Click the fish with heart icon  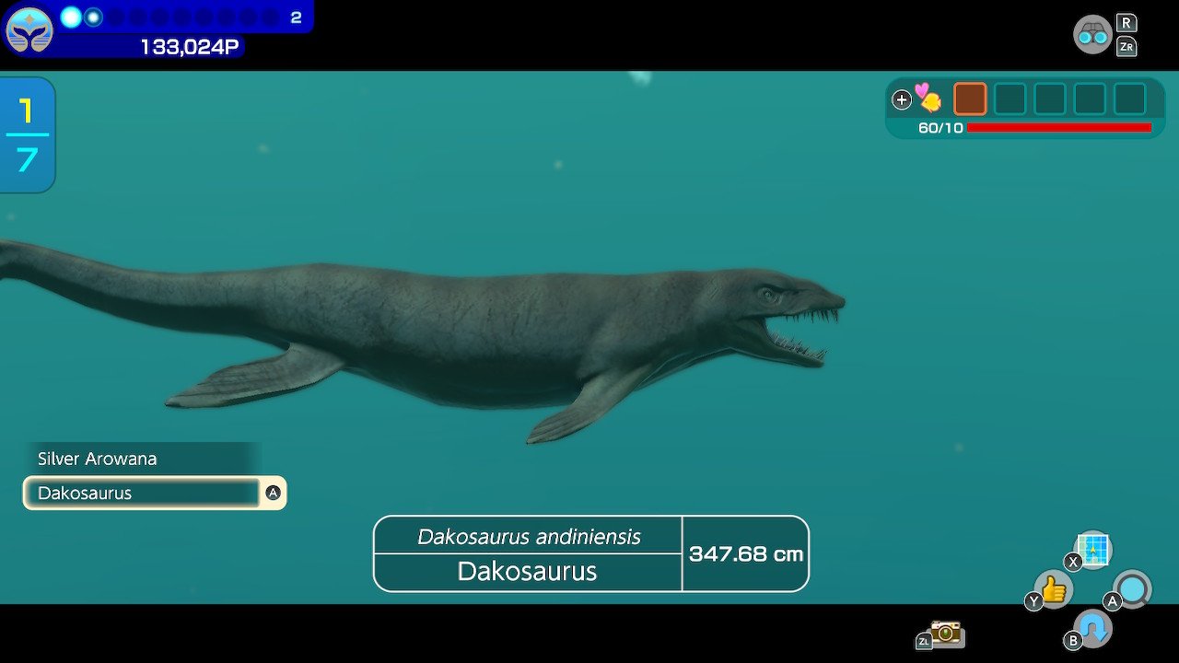928,98
